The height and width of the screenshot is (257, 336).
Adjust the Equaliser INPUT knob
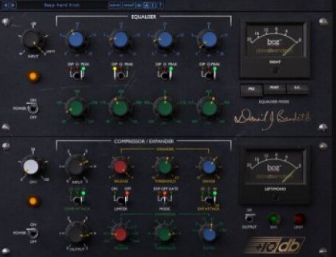[32, 40]
